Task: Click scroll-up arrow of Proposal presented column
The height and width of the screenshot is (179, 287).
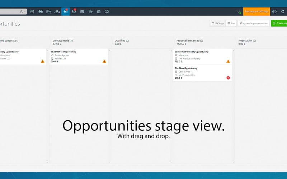Action: click(233, 50)
